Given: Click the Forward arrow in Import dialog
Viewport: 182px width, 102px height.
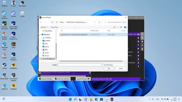Looking at the screenshot, I should [x=45, y=22].
